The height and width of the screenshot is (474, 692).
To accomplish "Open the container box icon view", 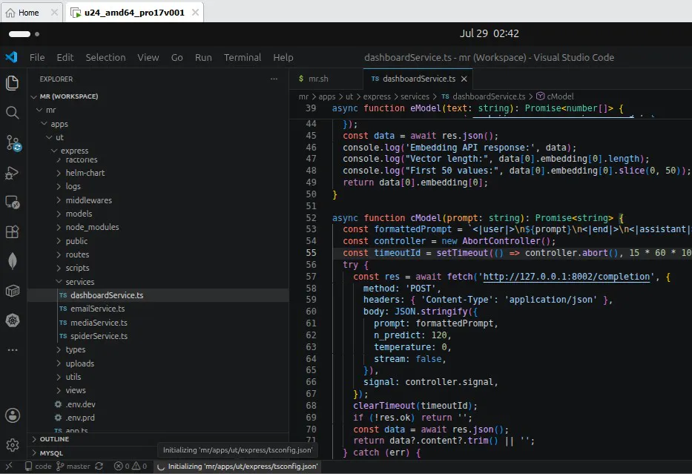I will pos(13,291).
